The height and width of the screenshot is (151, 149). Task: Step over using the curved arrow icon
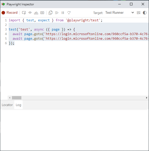[69, 13]
